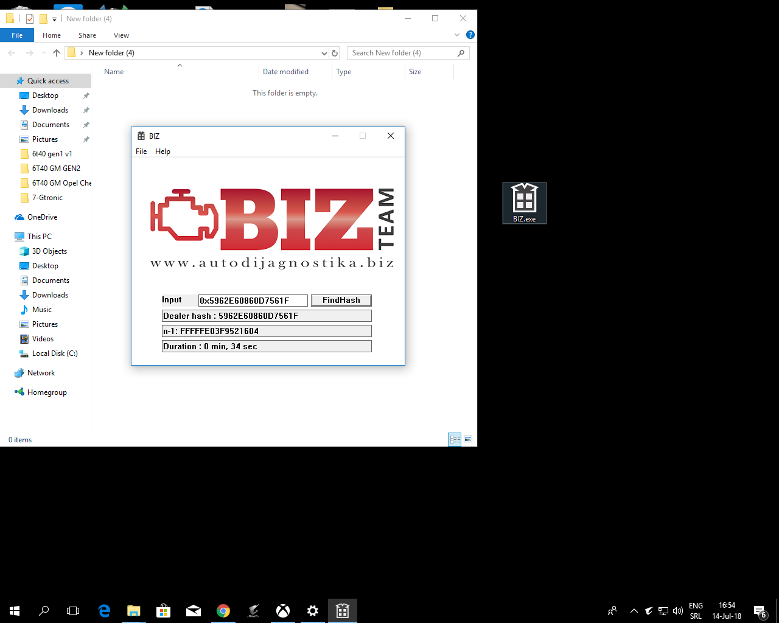Open taskbar search magnifier
The width and height of the screenshot is (779, 623).
click(x=44, y=611)
